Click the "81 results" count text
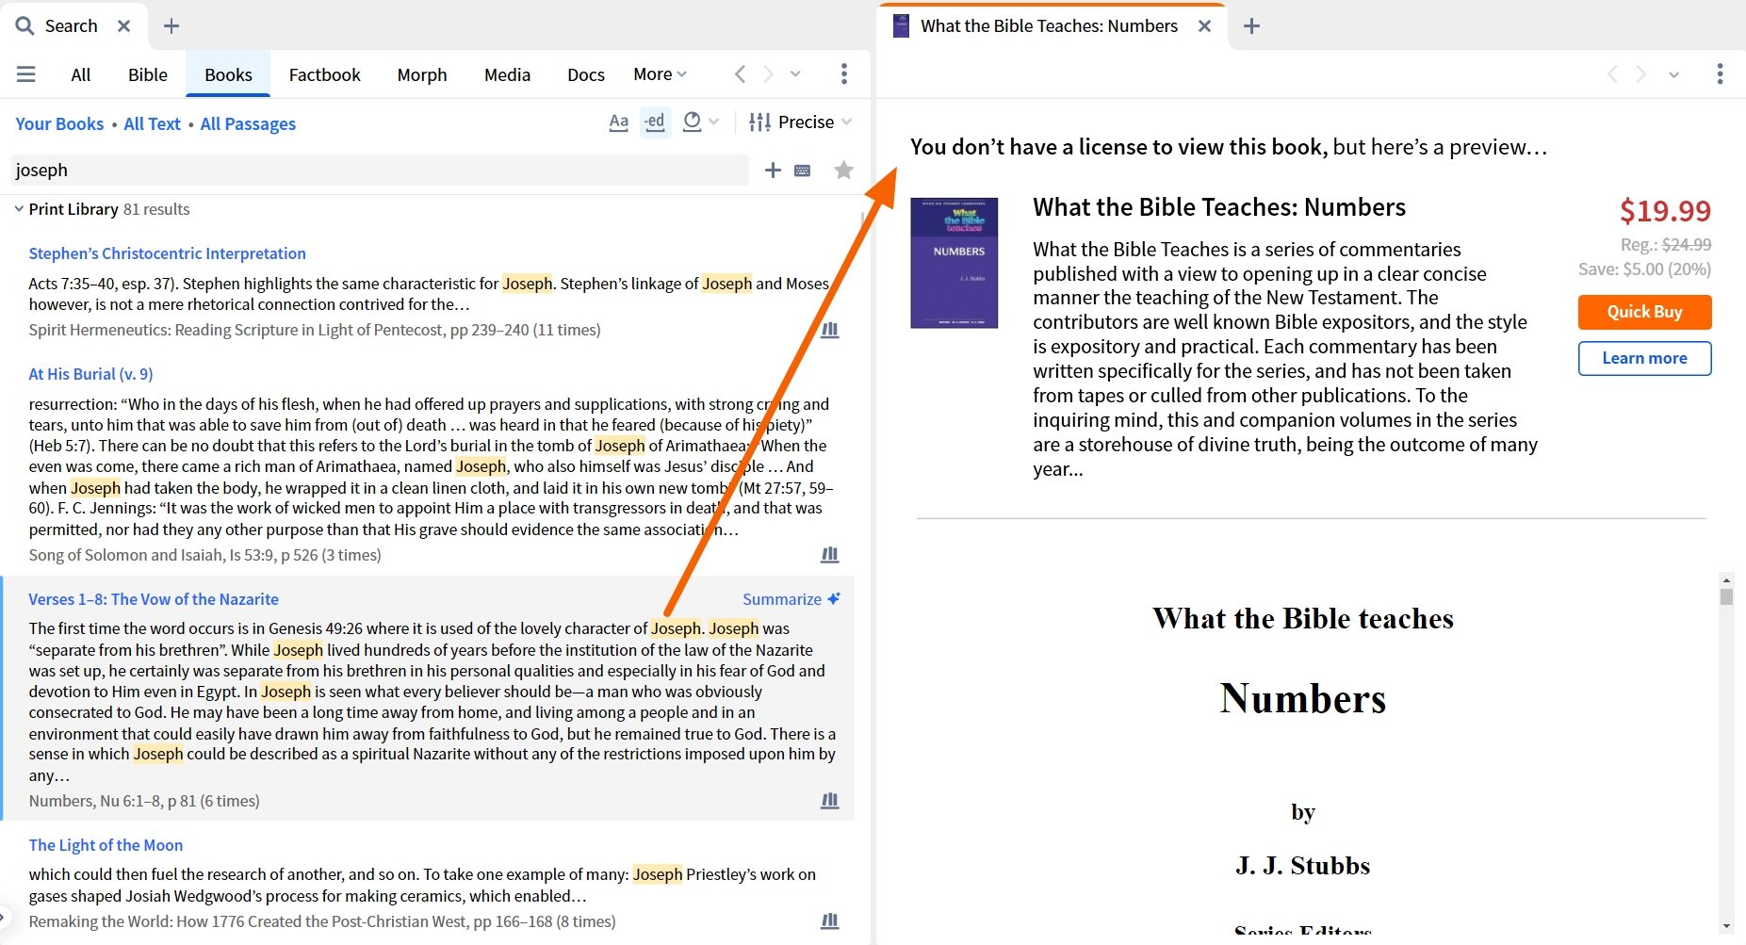The image size is (1746, 945). coord(156,209)
